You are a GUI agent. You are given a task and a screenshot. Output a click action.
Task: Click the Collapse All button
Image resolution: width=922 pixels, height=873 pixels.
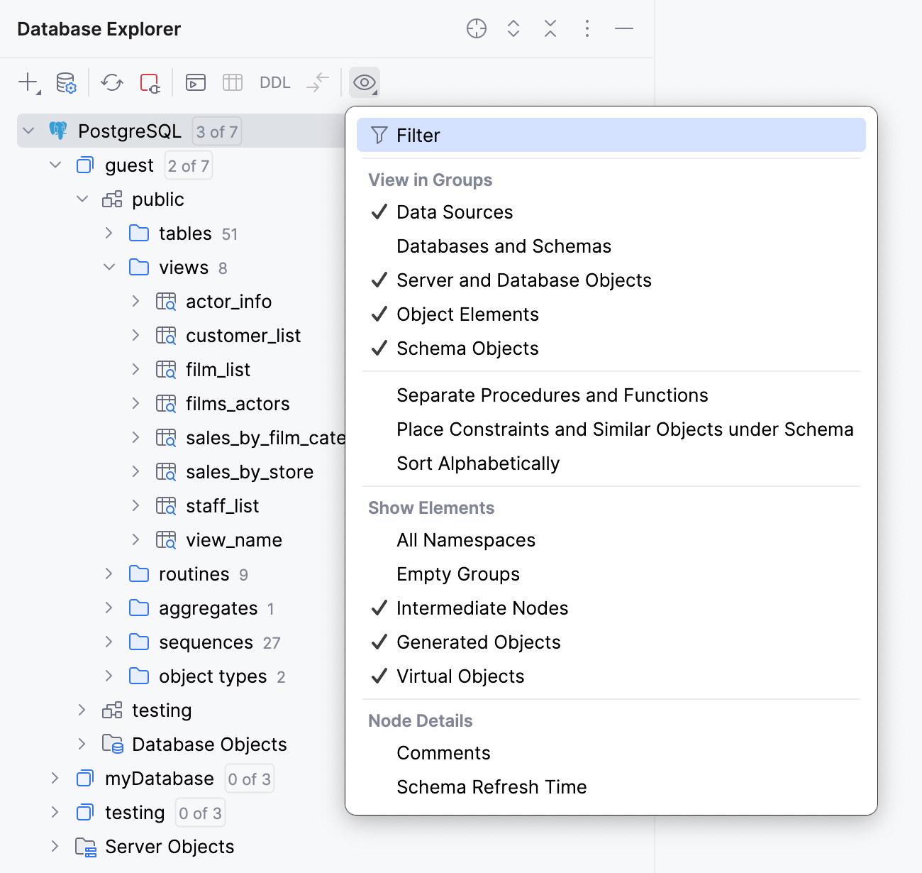pyautogui.click(x=550, y=29)
